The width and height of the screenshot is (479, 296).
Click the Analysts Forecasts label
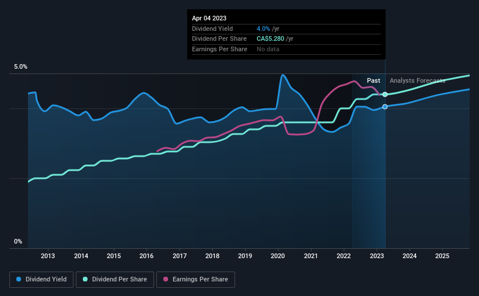point(417,80)
